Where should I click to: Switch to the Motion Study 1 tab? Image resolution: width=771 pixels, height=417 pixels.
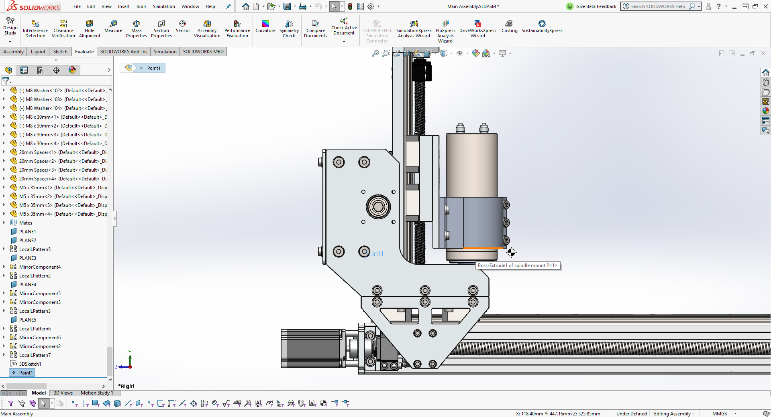click(96, 393)
